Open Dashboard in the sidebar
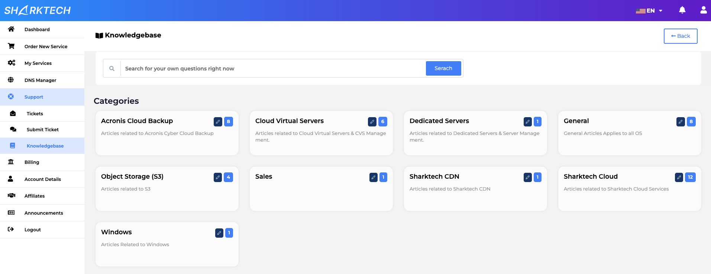711x274 pixels. coord(42,29)
